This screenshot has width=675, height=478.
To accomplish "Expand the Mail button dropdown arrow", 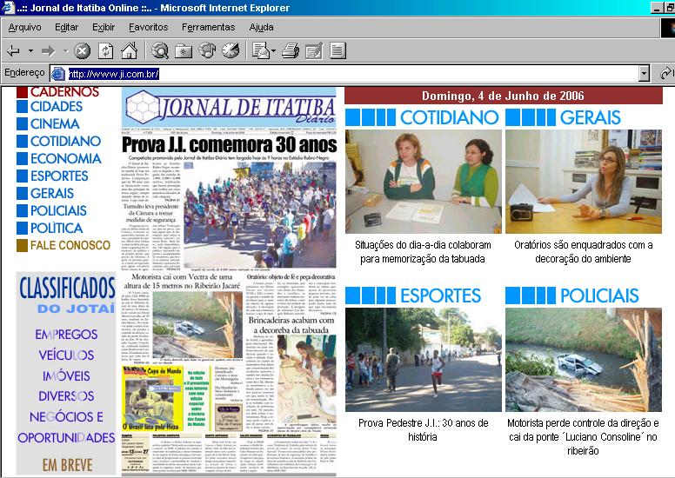I will [273, 51].
